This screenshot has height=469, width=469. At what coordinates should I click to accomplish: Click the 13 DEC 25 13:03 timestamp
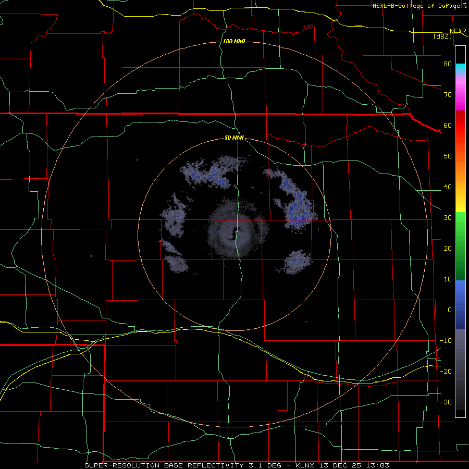[353, 465]
